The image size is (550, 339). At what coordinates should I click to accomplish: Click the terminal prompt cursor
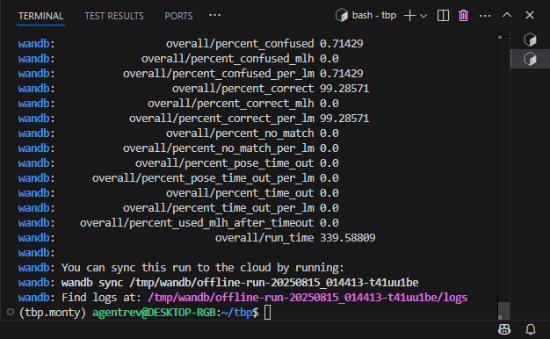tap(268, 313)
